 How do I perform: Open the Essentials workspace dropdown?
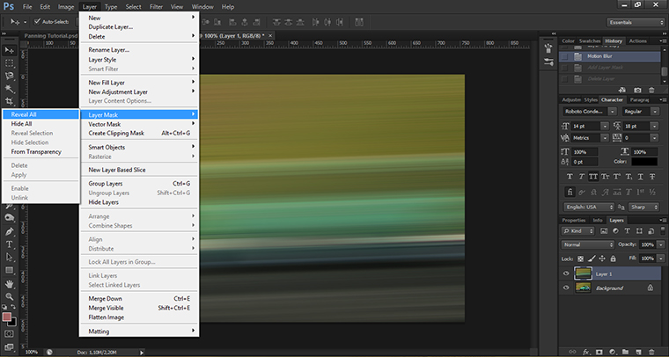coord(634,22)
